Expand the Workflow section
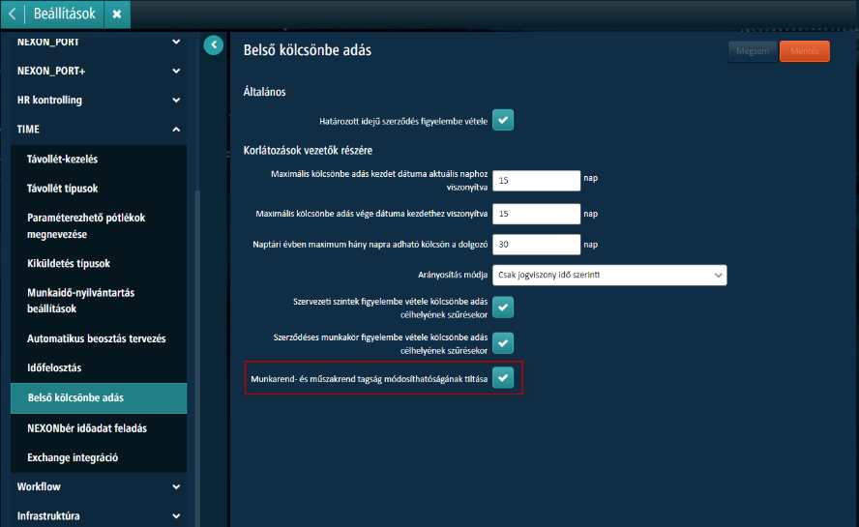859x527 pixels. [176, 487]
